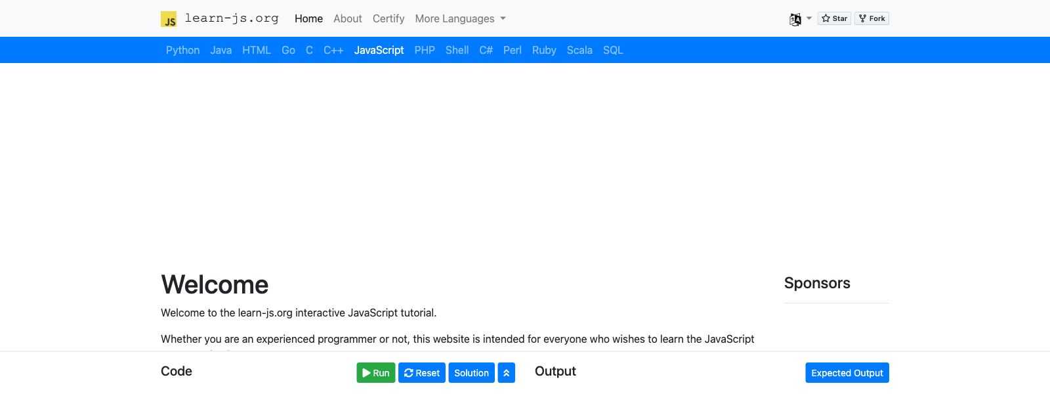Open the learn-js.org site title link
Image resolution: width=1050 pixels, height=394 pixels.
(232, 18)
